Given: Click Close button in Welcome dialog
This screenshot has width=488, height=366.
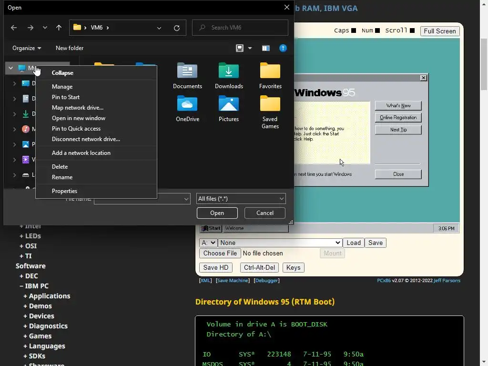Looking at the screenshot, I should tap(398, 174).
